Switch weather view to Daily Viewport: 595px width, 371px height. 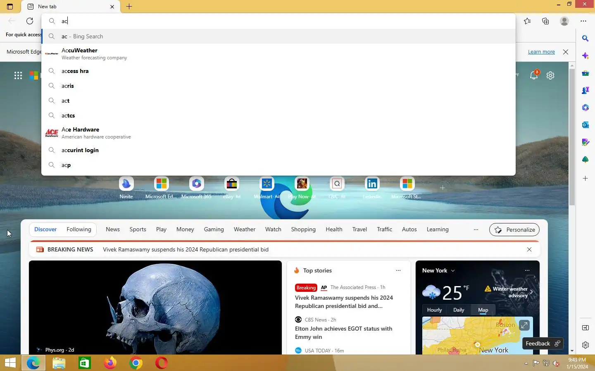coord(459,310)
